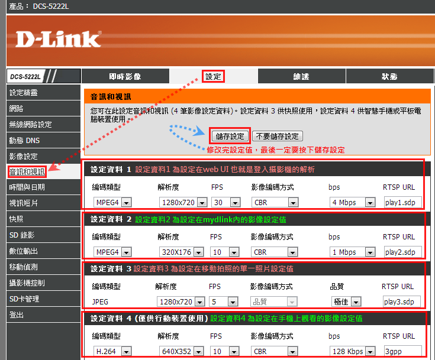Screen dimensions: 435x360
Task: Open profile 3 FPS 5 dropdown
Action: pos(224,302)
